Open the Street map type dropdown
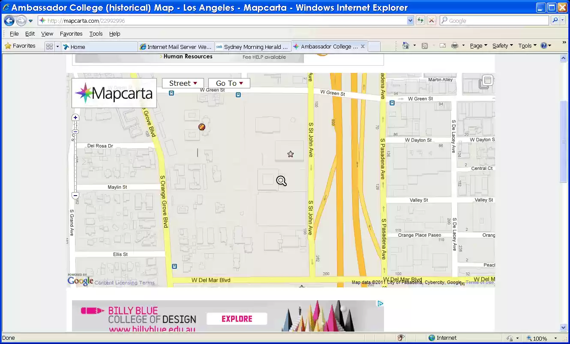The image size is (570, 344). [x=183, y=83]
